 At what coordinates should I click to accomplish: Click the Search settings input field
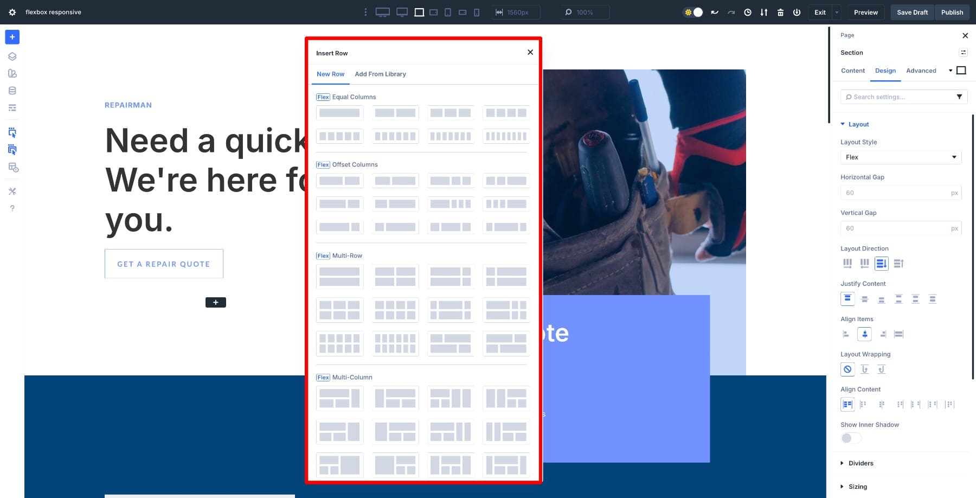(900, 97)
